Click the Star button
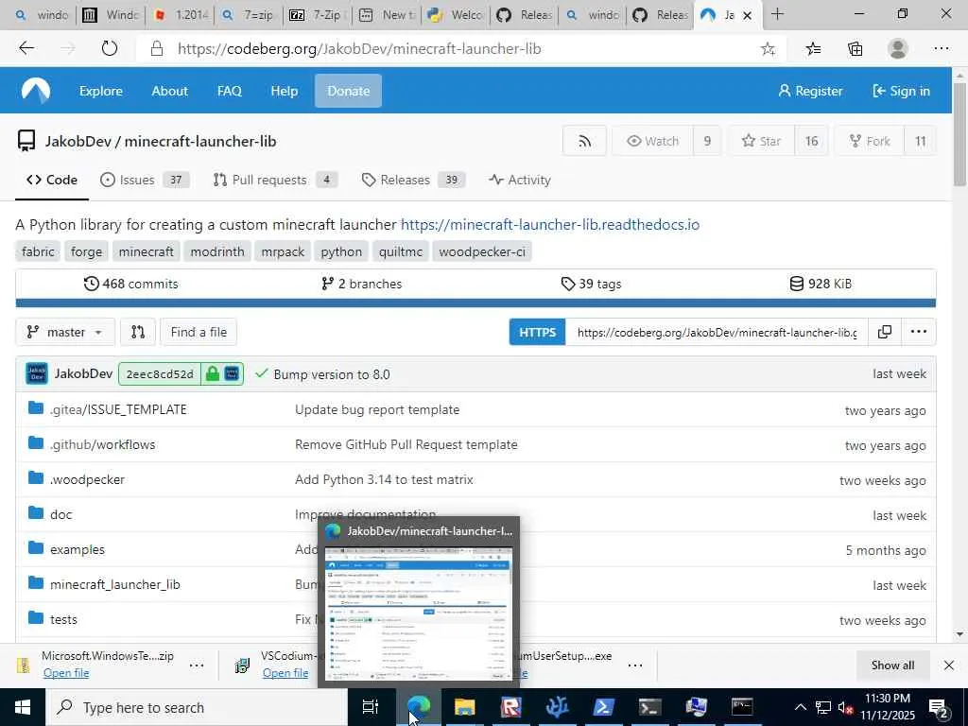This screenshot has width=968, height=726. coord(761,142)
